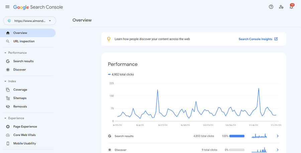Click the Mobile Usability phone icon

coord(8,143)
